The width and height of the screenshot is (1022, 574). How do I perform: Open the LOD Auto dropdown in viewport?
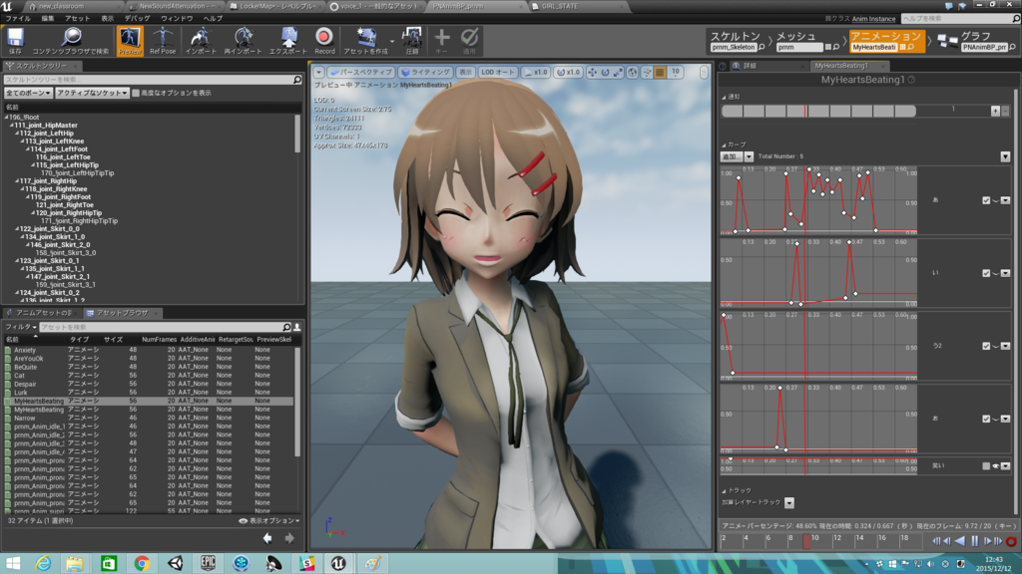pyautogui.click(x=498, y=72)
